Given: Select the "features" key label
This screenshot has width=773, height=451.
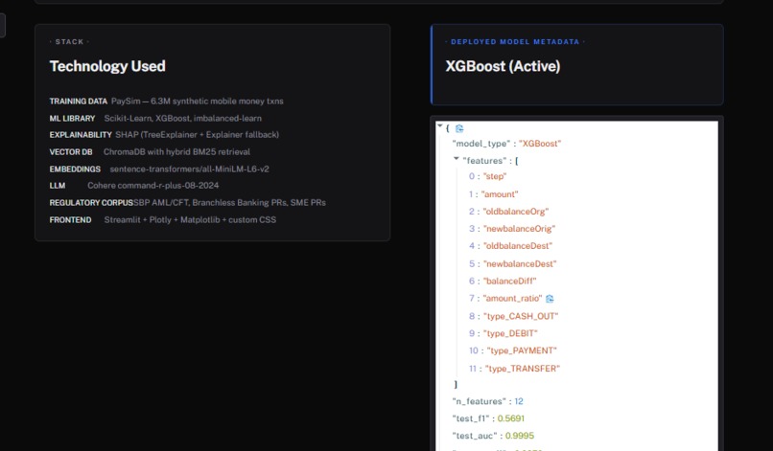Looking at the screenshot, I should pyautogui.click(x=484, y=161).
